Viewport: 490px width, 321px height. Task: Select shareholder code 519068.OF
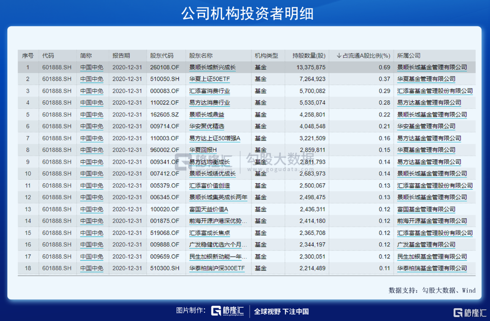[165, 233]
